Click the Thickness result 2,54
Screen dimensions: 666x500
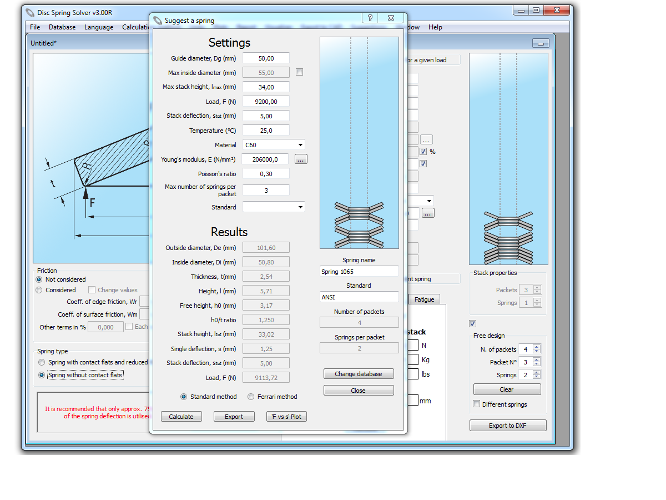[x=266, y=277]
